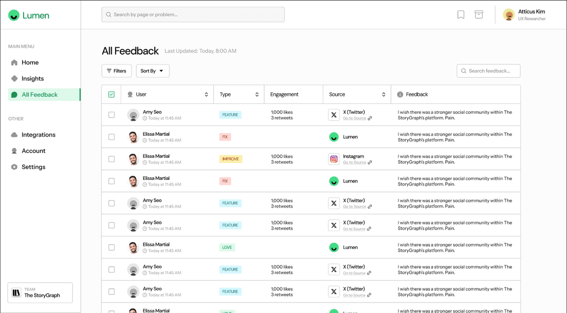Click The StoryGraph team icon

(x=16, y=293)
